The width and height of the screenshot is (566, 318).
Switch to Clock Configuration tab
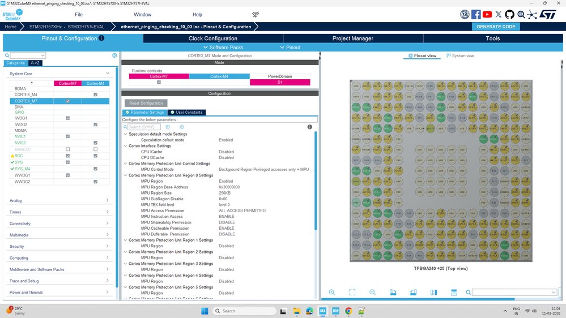pyautogui.click(x=213, y=38)
